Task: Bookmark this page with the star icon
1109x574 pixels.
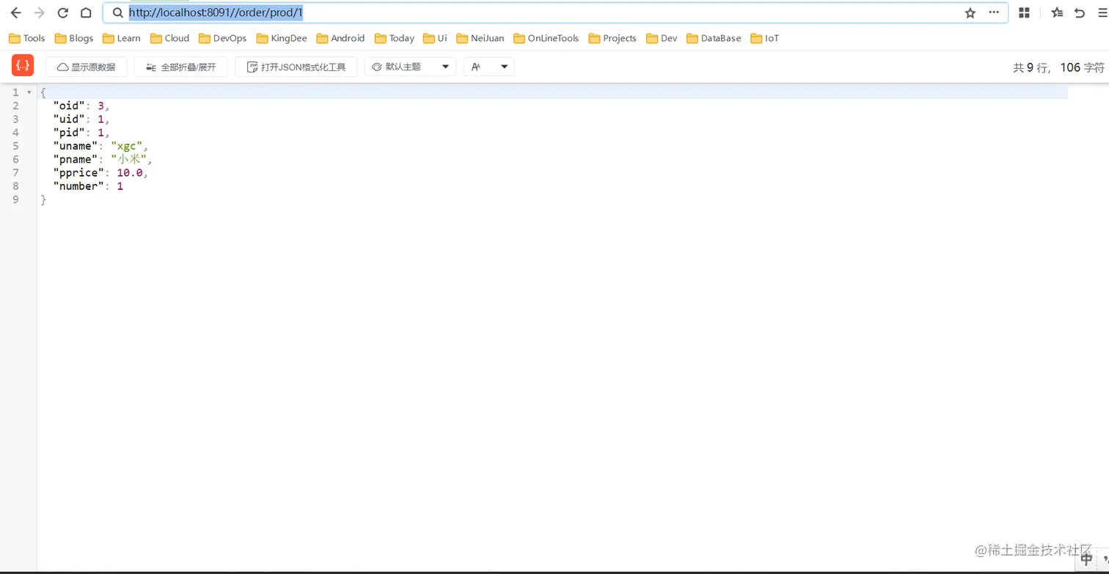Action: pyautogui.click(x=970, y=13)
